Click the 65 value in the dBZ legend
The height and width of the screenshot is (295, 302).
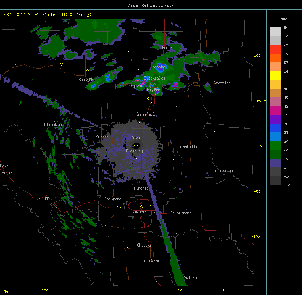286,45
